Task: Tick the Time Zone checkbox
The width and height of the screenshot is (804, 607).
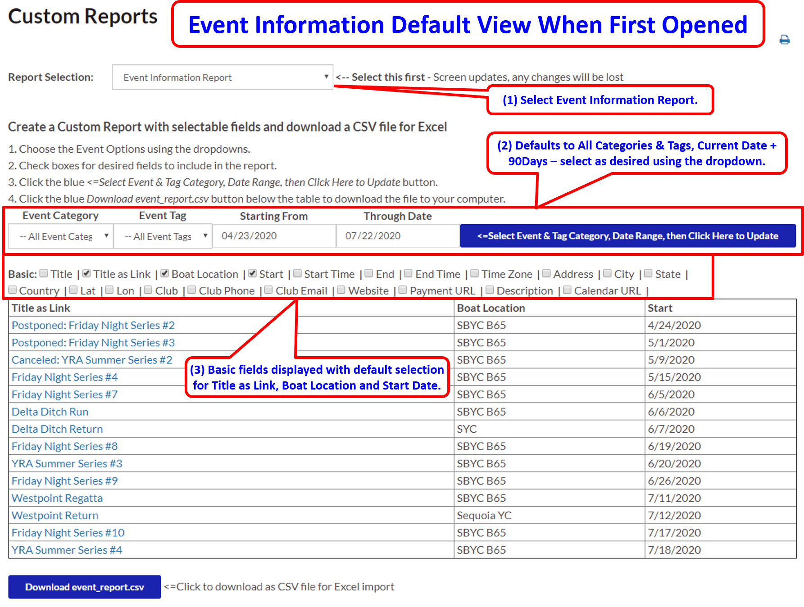Action: pos(475,273)
